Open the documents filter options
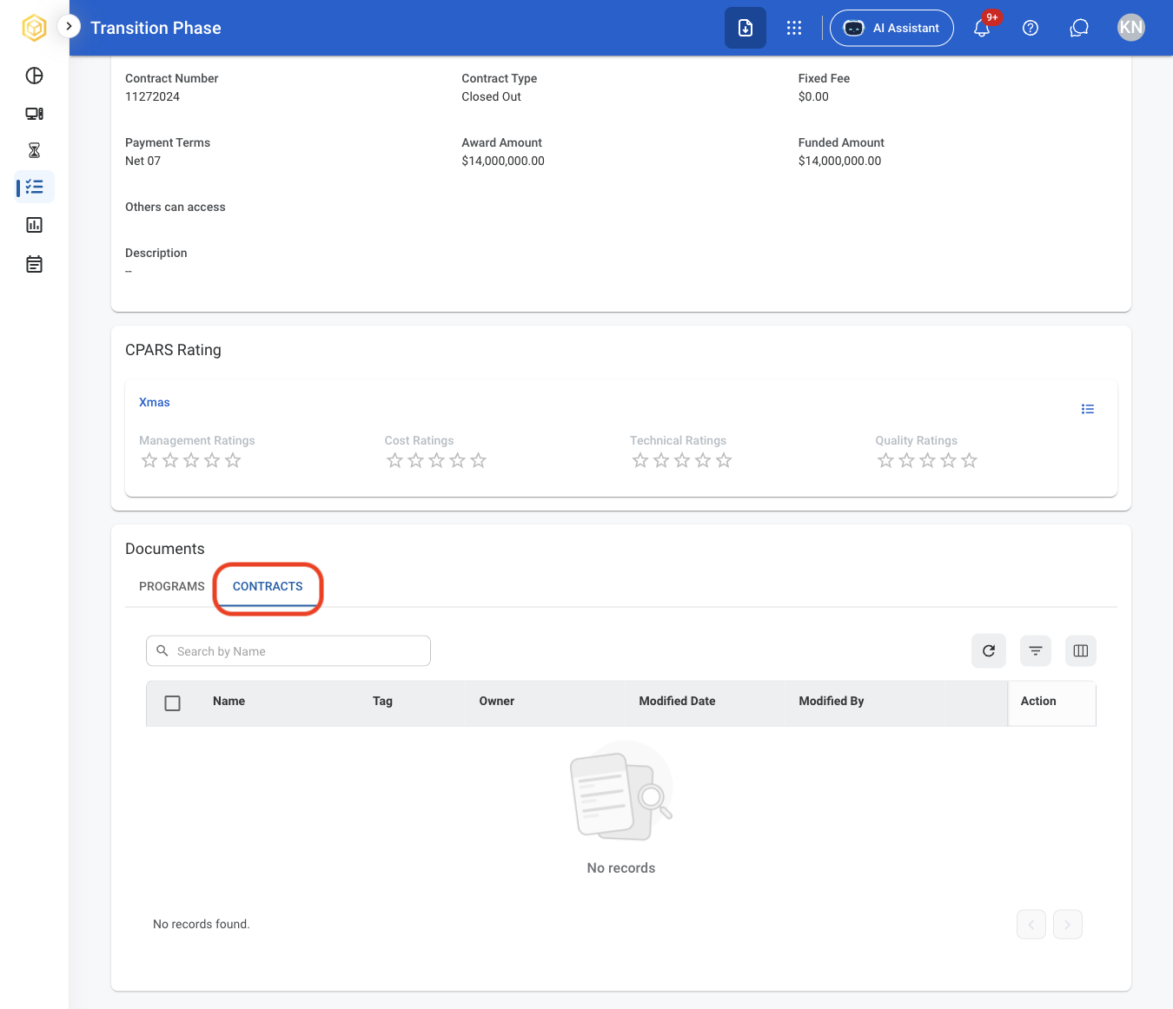Screen dimensions: 1173x1009 pyautogui.click(x=1036, y=650)
